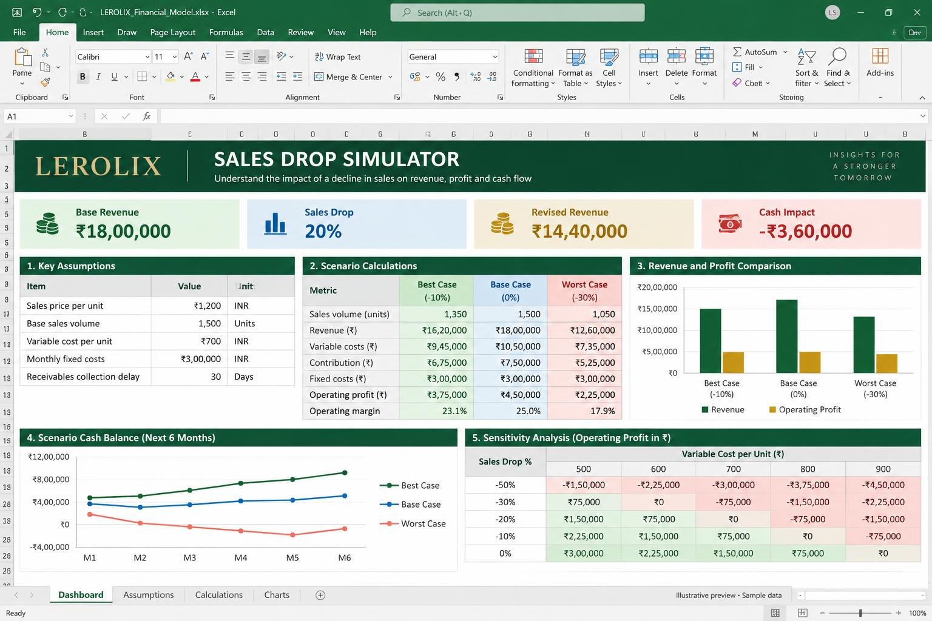
Task: Open the Name Box dropdown arrow
Action: [70, 116]
